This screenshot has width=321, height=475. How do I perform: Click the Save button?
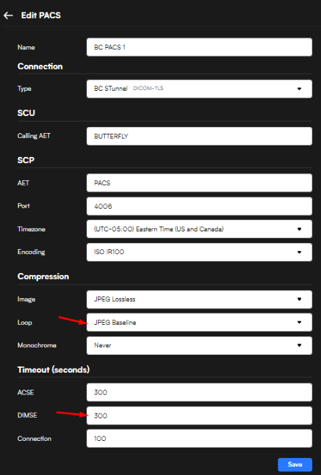click(x=294, y=464)
